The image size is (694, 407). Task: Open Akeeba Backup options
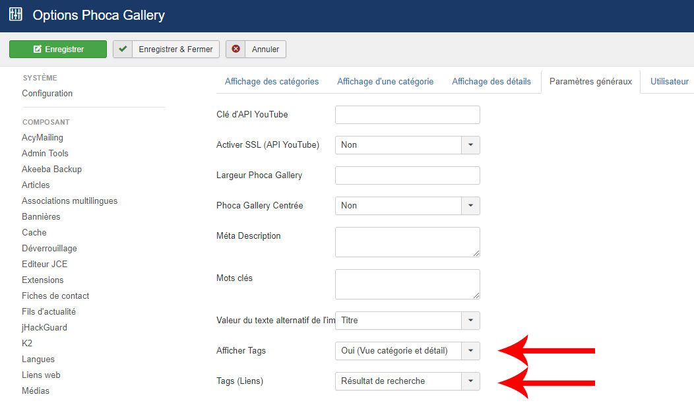pyautogui.click(x=51, y=169)
